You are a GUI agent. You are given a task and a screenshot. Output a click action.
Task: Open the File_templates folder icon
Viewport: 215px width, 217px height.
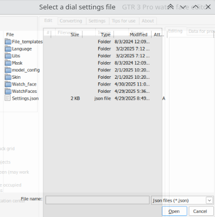8,42
